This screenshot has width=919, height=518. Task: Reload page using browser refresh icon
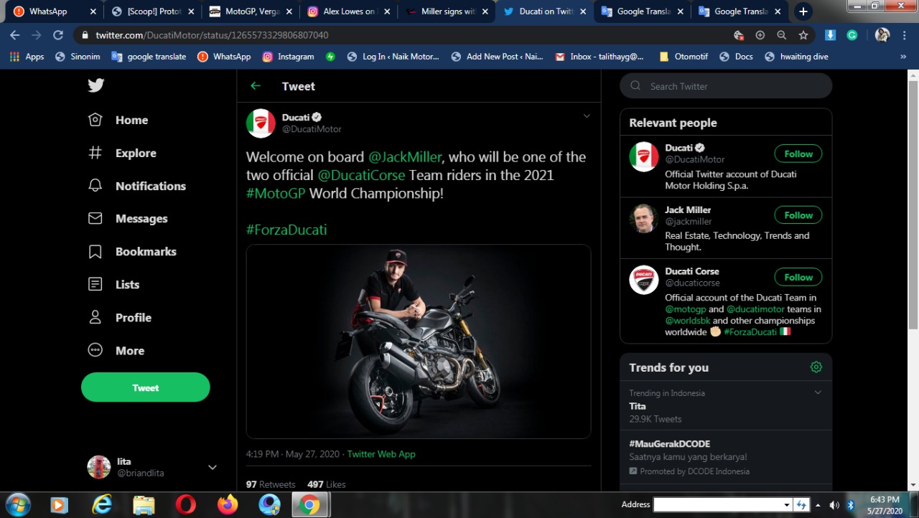point(58,35)
